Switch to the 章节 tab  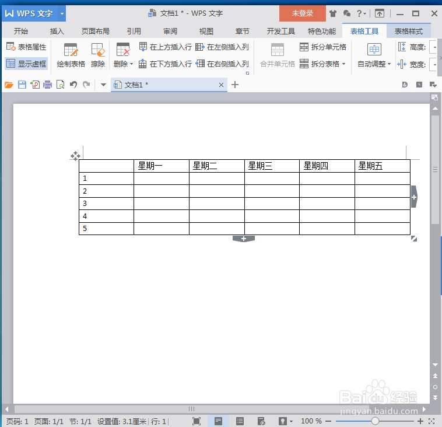click(243, 31)
